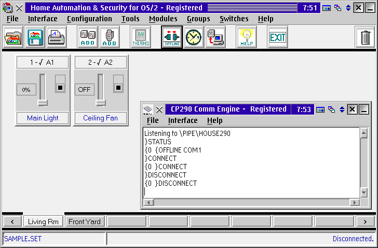Image resolution: width=378 pixels, height=248 pixels.
Task: Flip the Main Light on/off switch
Action: (x=60, y=87)
